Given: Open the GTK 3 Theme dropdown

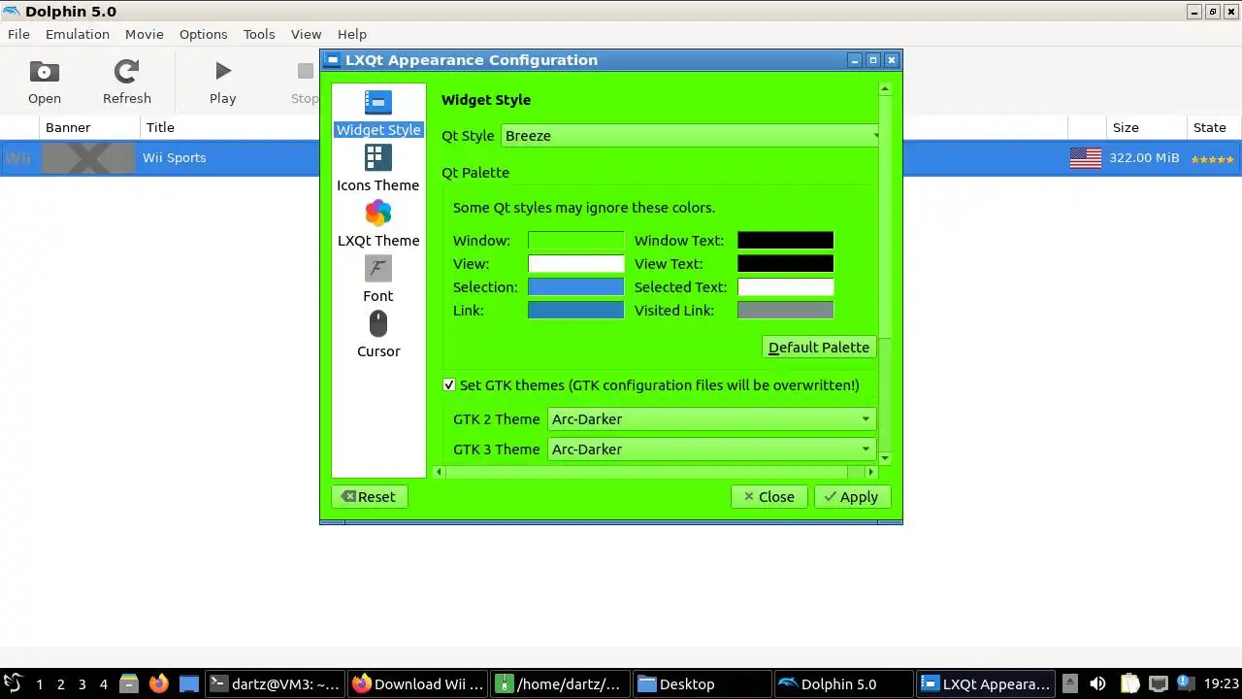Looking at the screenshot, I should pos(711,449).
